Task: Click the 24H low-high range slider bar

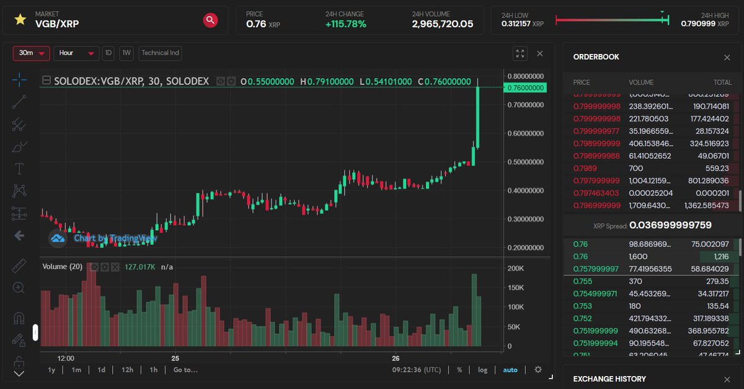Action: pyautogui.click(x=613, y=20)
